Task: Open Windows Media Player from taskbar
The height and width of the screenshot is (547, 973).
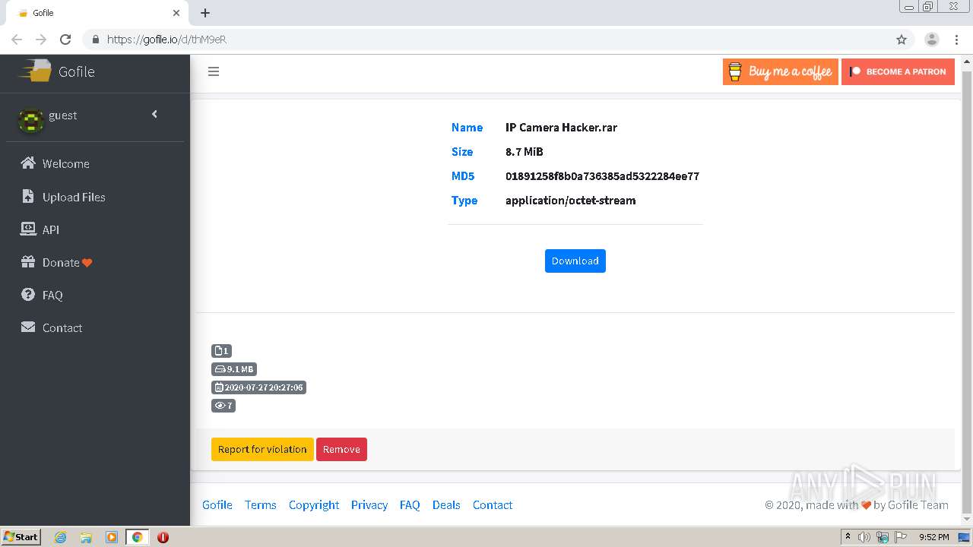Action: click(x=111, y=537)
